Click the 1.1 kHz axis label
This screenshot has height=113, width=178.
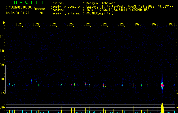pos(2,37)
